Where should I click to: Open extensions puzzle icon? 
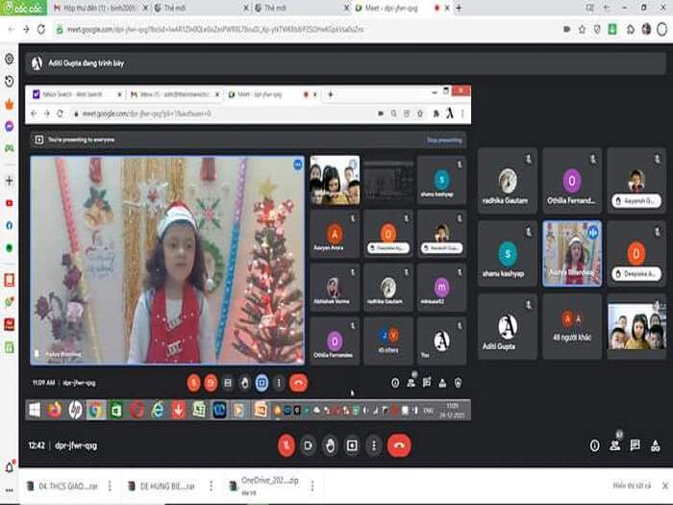[630, 29]
